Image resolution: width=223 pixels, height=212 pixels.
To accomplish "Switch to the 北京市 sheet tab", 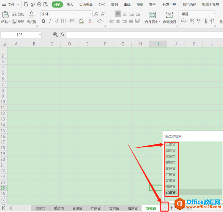I will pyautogui.click(x=40, y=208).
